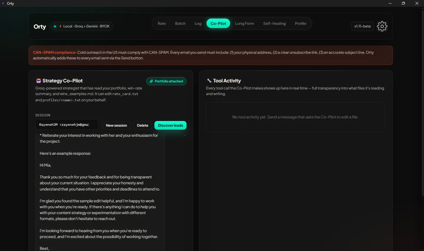This screenshot has height=251, width=424.
Task: Click the "Orty" title in the window title bar
Action: 11,4
